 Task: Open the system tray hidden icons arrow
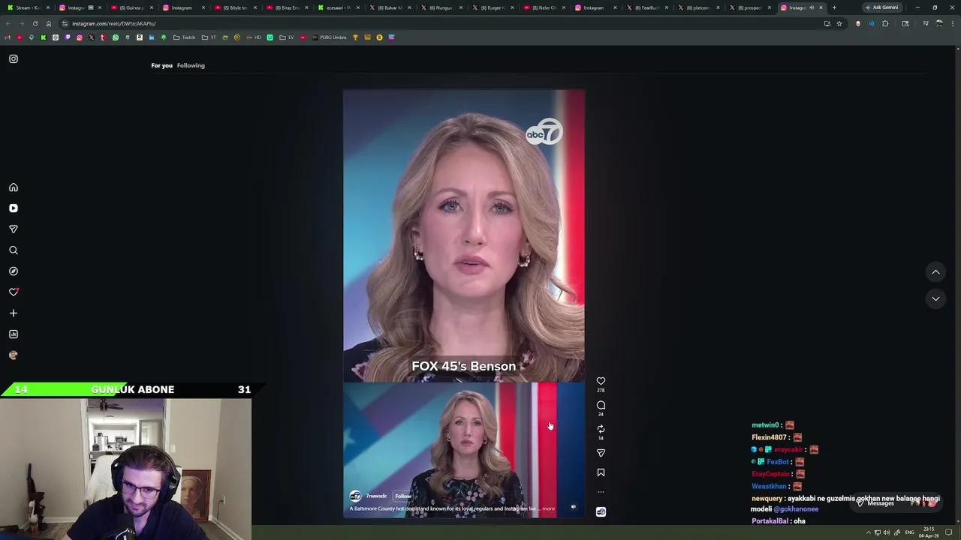(869, 532)
